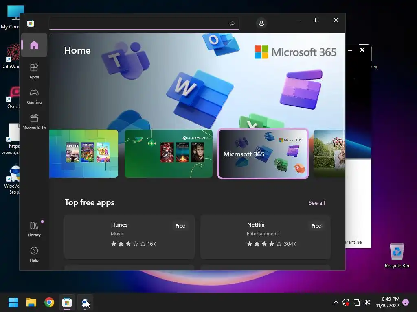Open the Library in the sidebar
This screenshot has height=312, width=417.
[34, 229]
